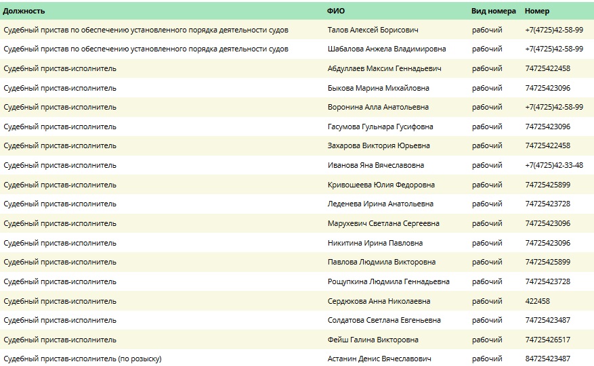The width and height of the screenshot is (594, 366).
Task: Select name 'Иванова Яна Вячеславовна'
Action: (x=376, y=165)
